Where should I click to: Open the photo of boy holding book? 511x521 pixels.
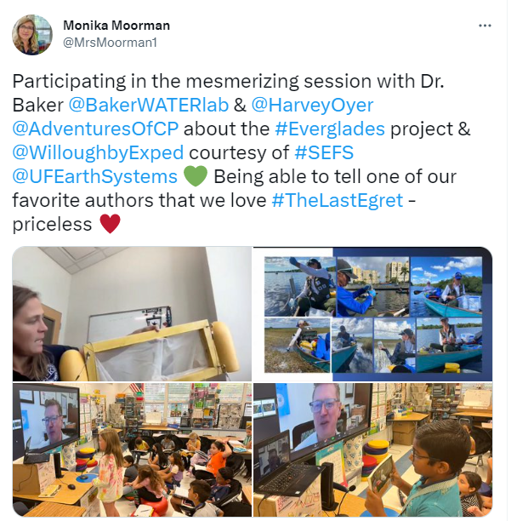(x=373, y=449)
